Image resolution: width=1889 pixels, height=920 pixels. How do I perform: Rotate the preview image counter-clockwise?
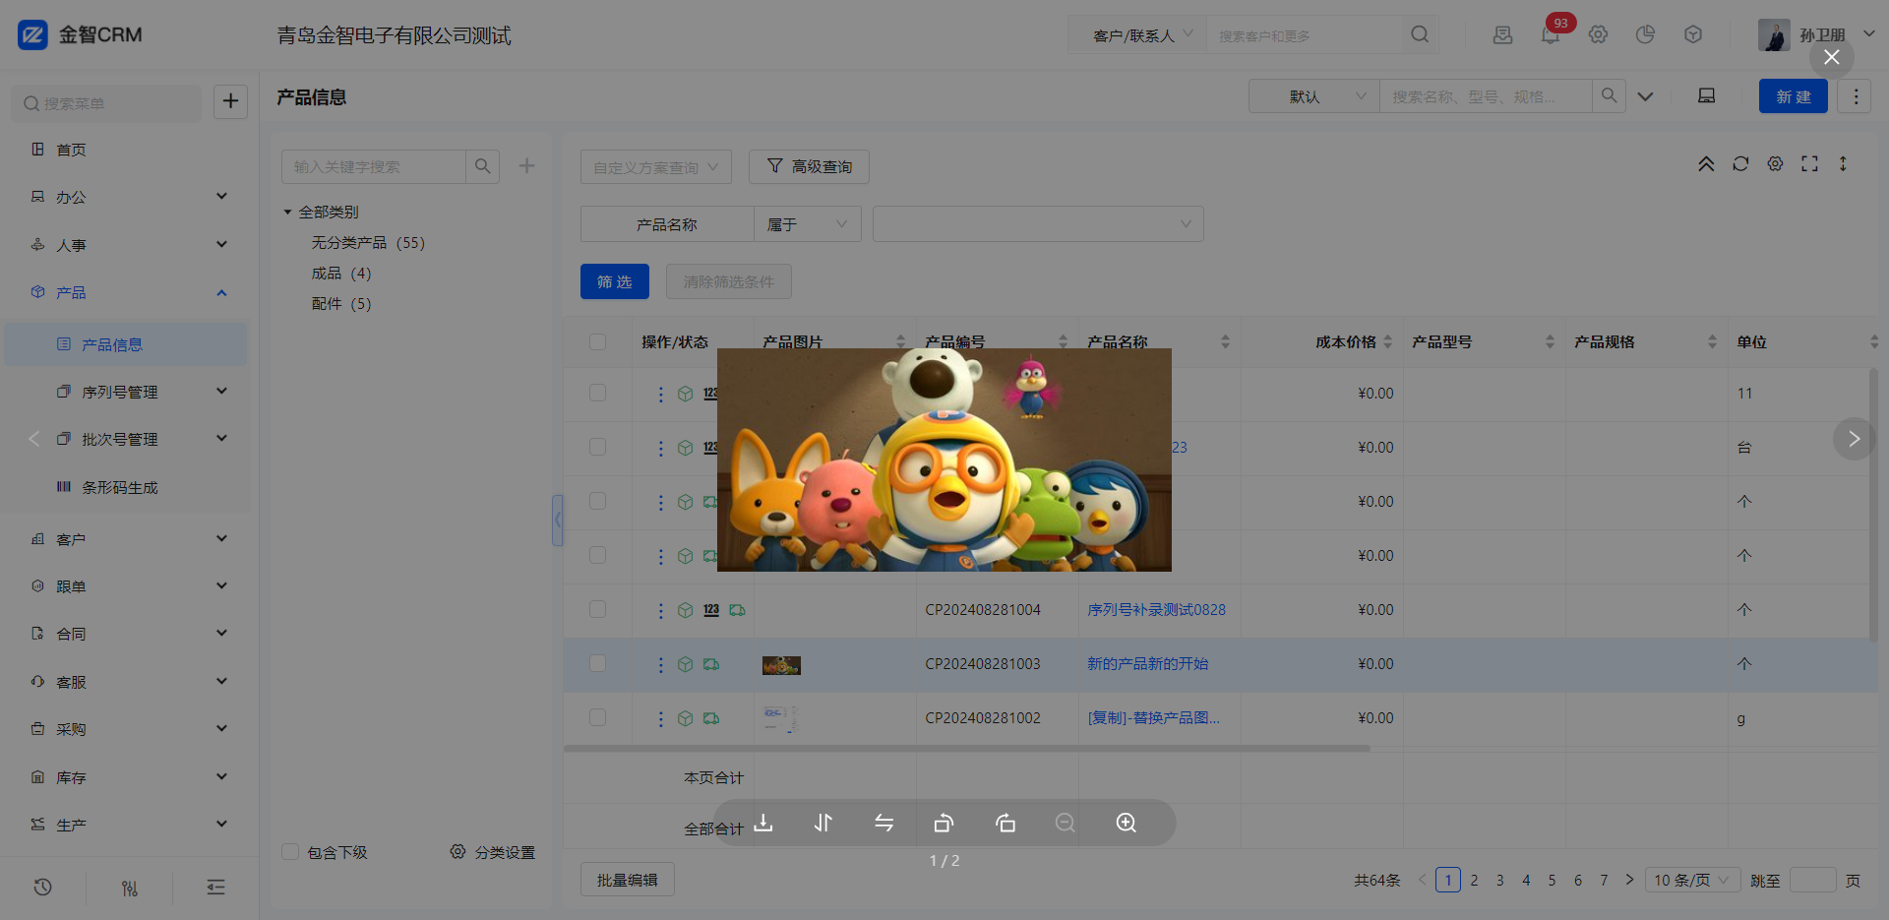(x=944, y=823)
